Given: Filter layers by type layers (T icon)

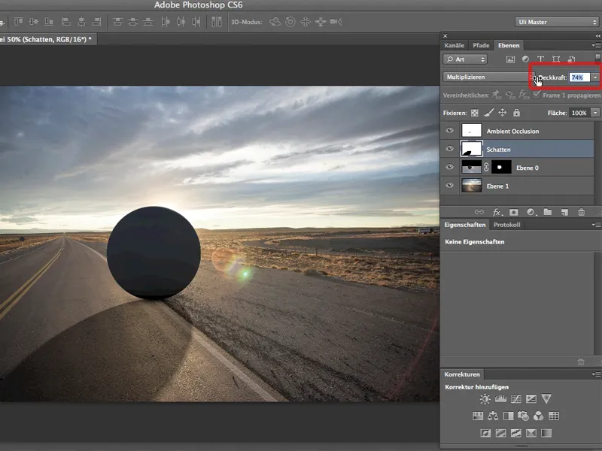Looking at the screenshot, I should point(540,59).
